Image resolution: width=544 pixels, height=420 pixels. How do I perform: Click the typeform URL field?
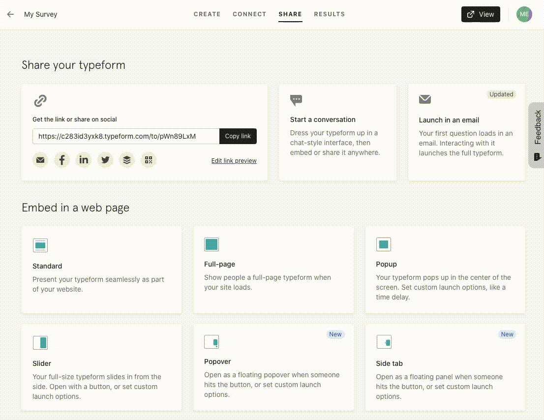tap(126, 136)
